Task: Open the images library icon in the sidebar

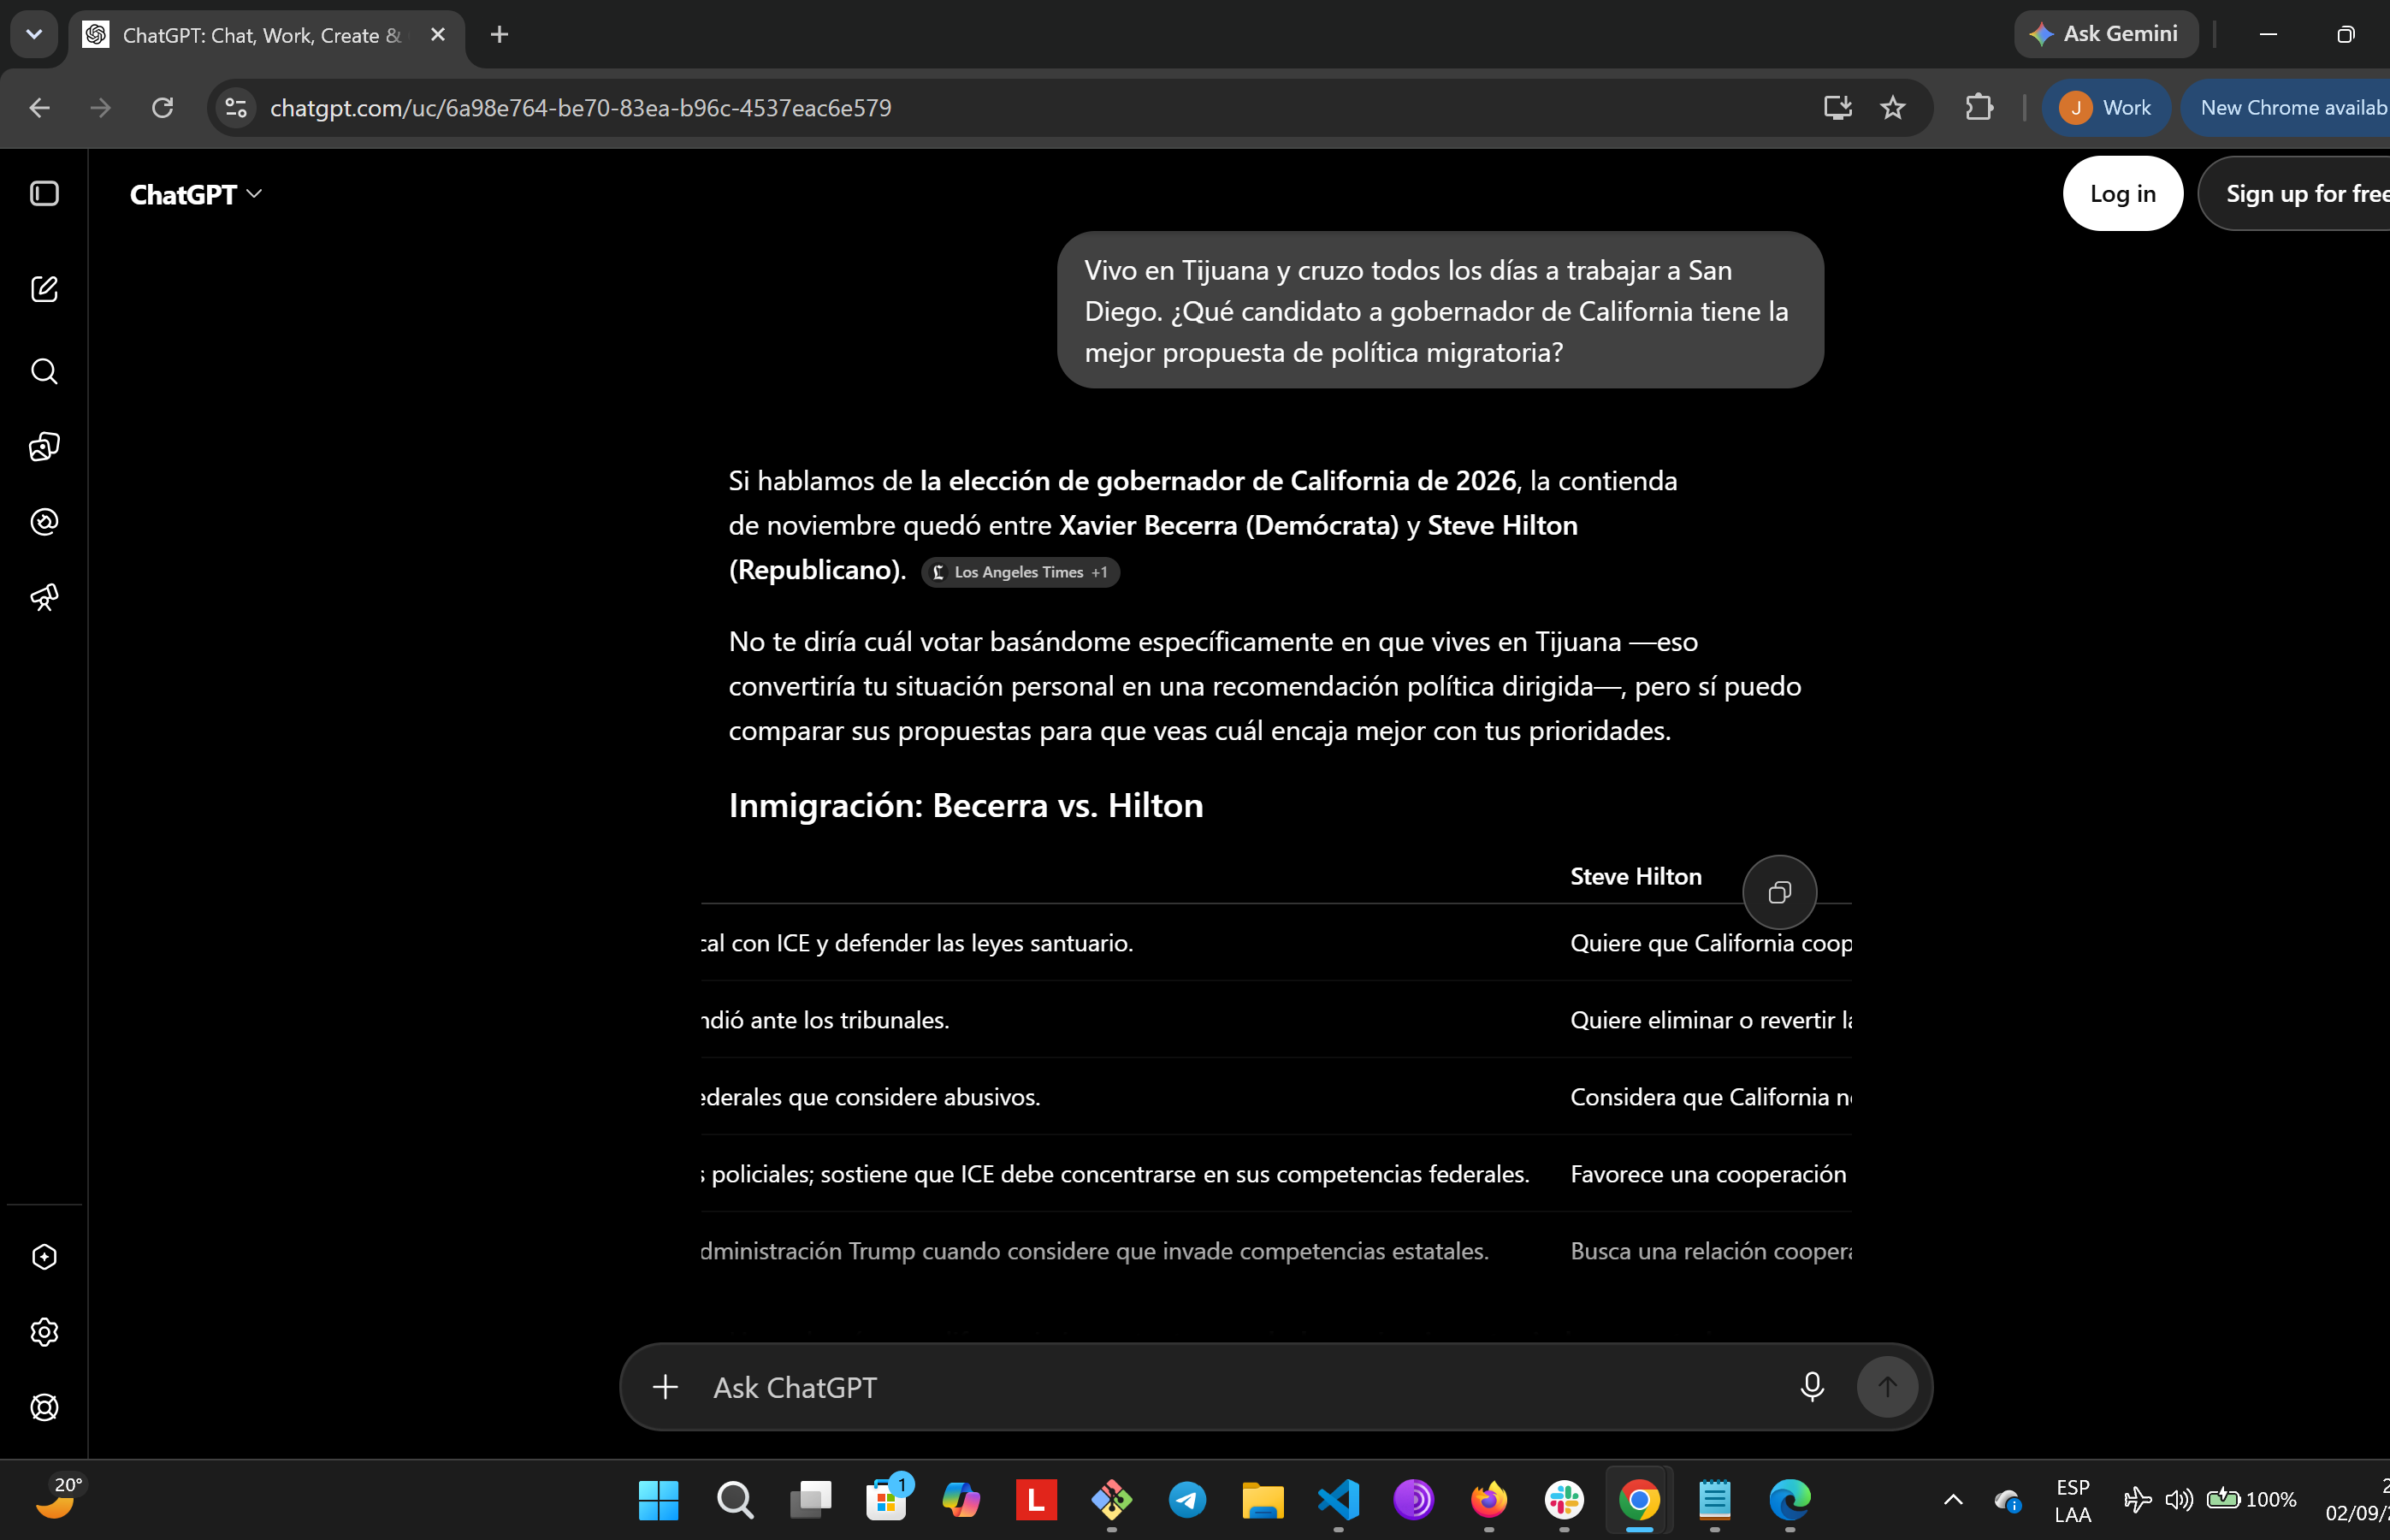Action: (x=44, y=446)
